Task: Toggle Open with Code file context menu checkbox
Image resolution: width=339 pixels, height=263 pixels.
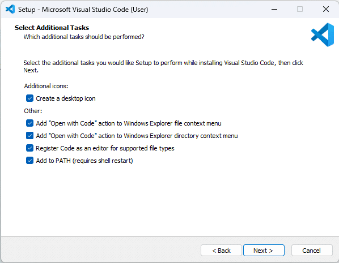Action: click(x=29, y=123)
